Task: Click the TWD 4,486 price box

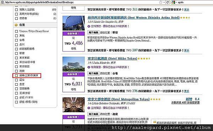Action: tap(73, 43)
